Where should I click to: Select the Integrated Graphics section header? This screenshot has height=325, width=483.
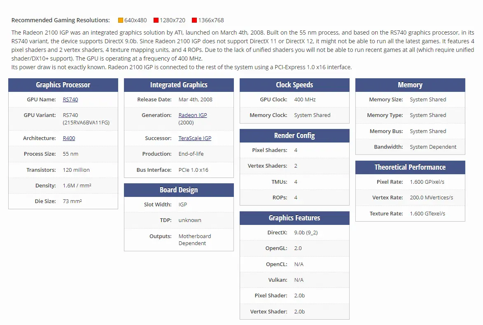click(x=179, y=85)
